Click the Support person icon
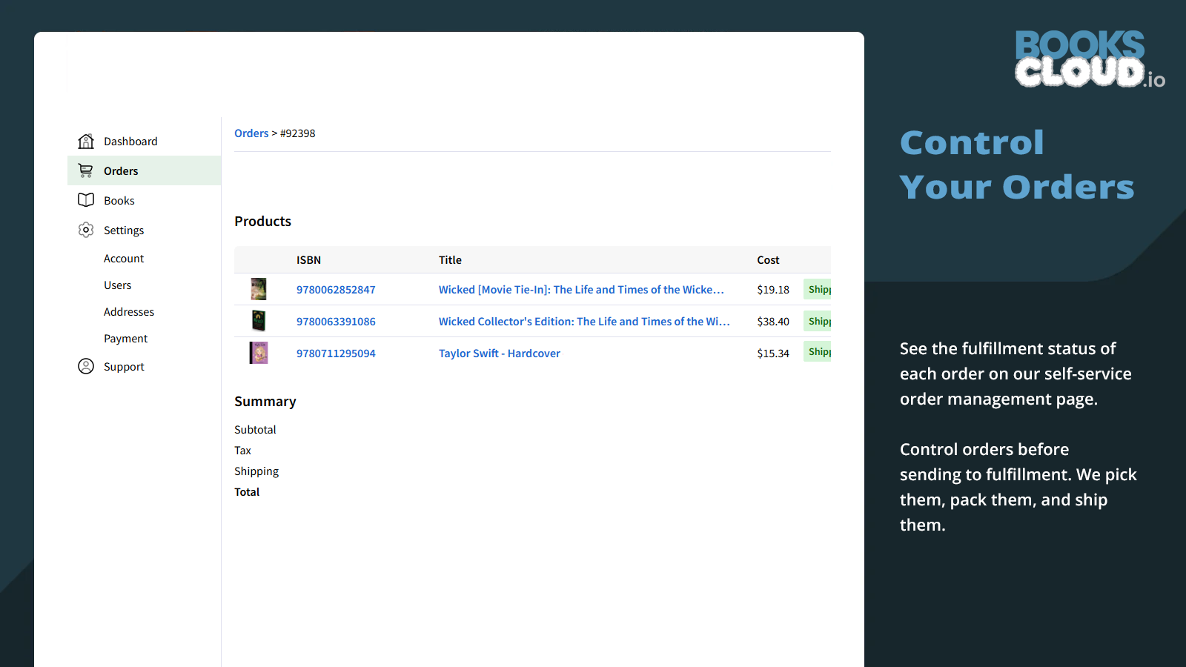The height and width of the screenshot is (667, 1186). click(86, 366)
